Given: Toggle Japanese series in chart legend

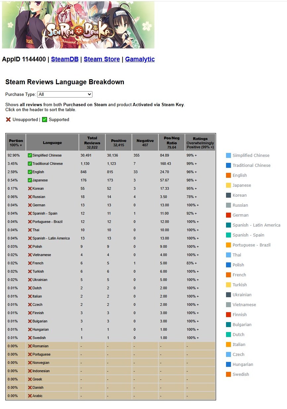Looking at the screenshot, I should click(239, 185).
